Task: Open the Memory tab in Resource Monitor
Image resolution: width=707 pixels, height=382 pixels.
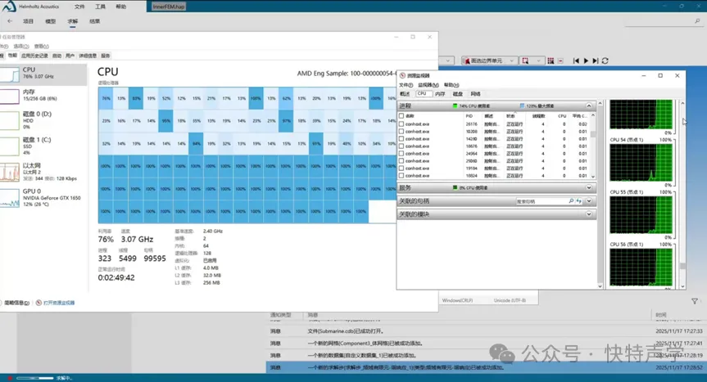Action: click(440, 94)
